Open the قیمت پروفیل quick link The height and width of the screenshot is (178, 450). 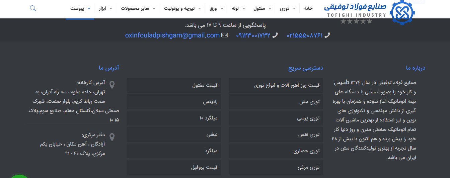click(174, 167)
